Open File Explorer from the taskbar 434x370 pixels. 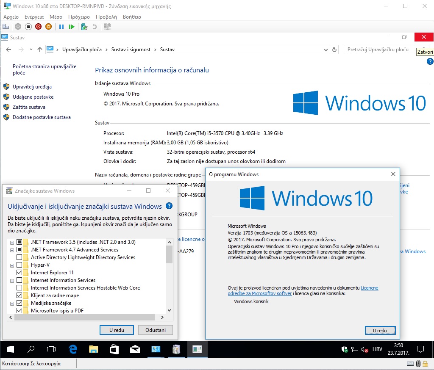(94, 349)
